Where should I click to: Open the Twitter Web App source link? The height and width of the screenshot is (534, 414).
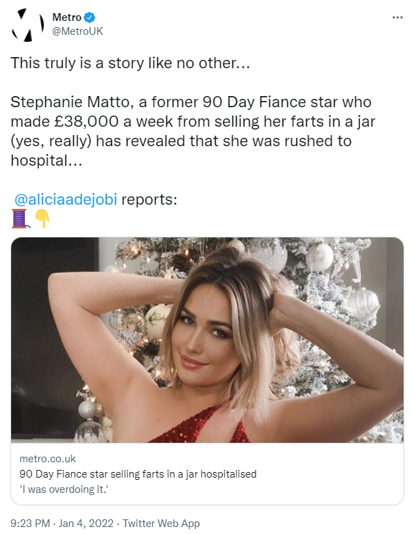(161, 523)
